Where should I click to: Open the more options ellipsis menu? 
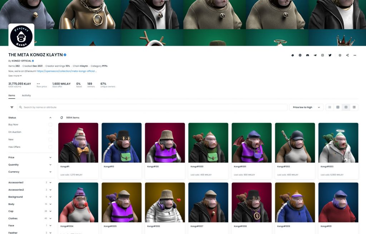click(355, 55)
